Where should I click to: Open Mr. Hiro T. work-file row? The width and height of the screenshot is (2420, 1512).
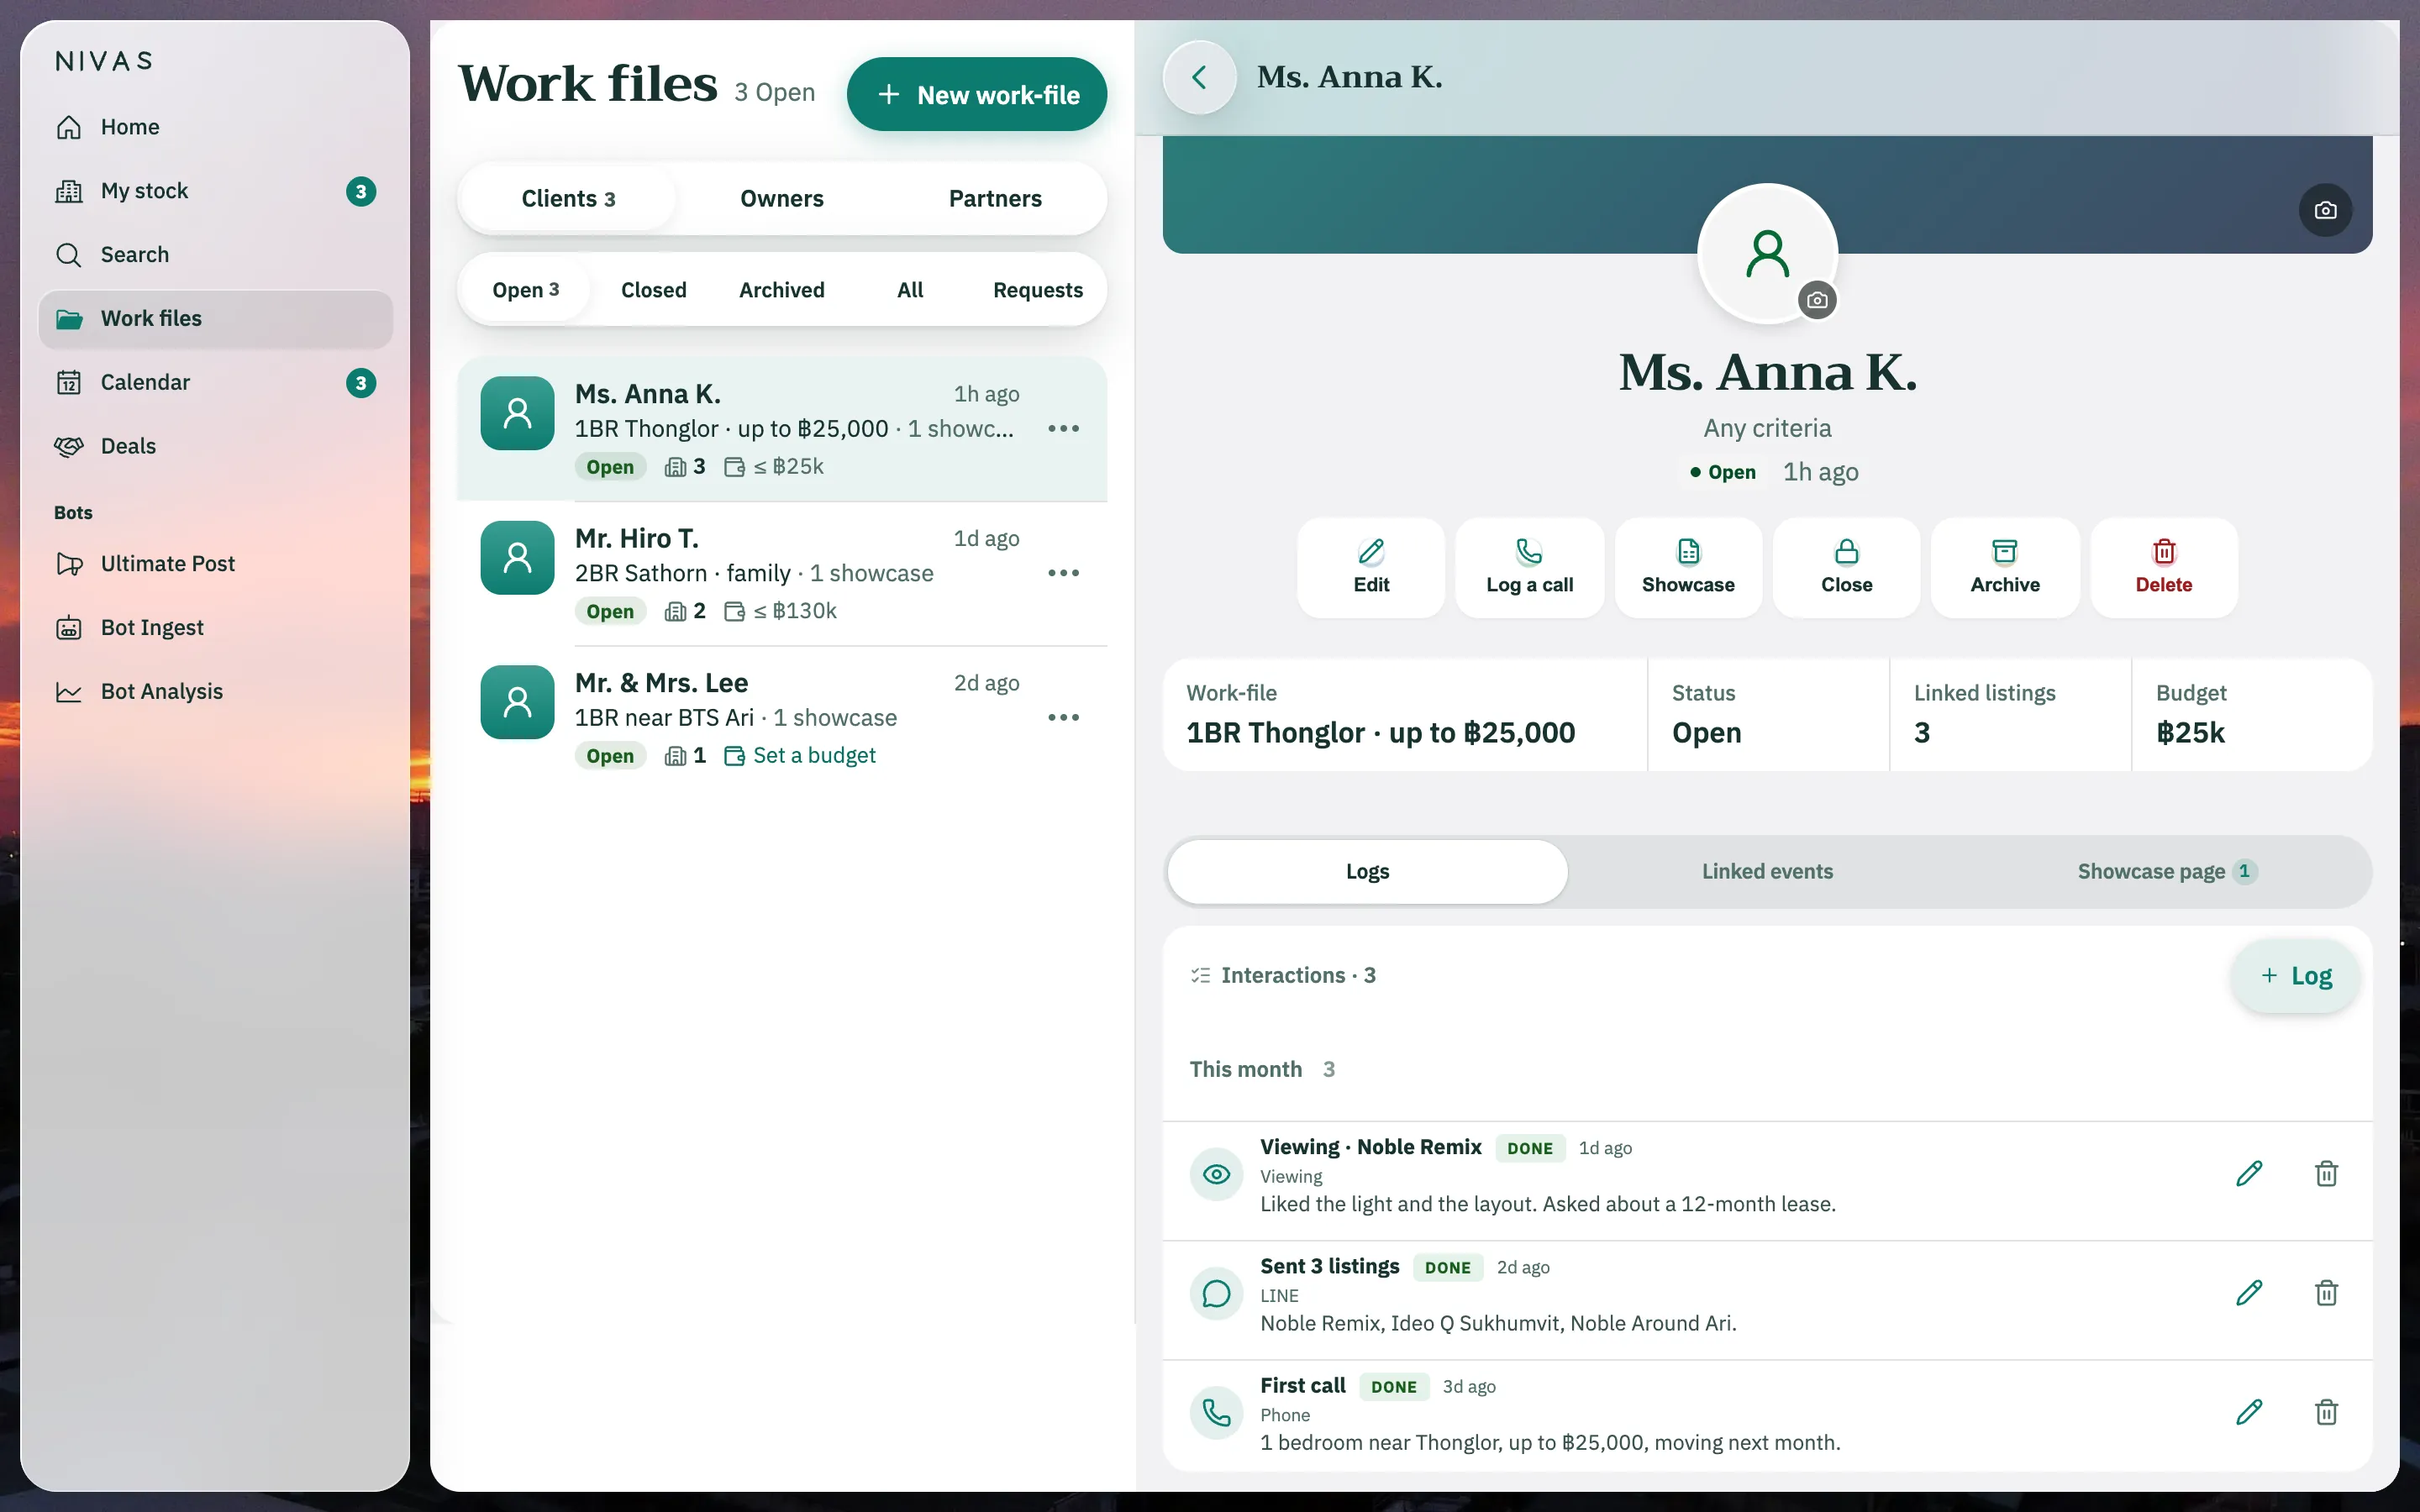point(782,574)
